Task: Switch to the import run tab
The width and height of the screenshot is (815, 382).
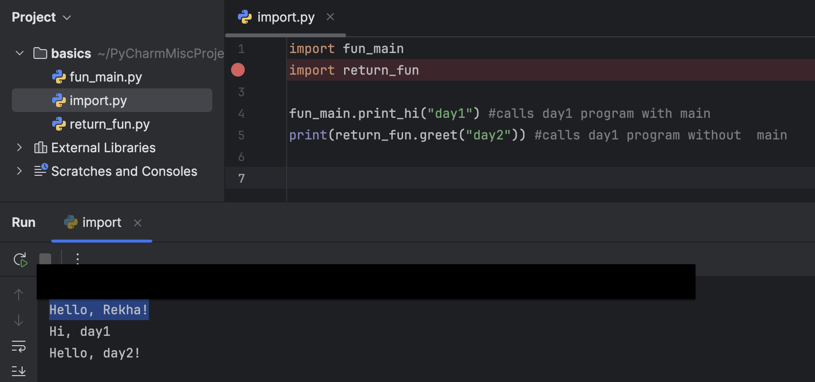Action: click(101, 223)
